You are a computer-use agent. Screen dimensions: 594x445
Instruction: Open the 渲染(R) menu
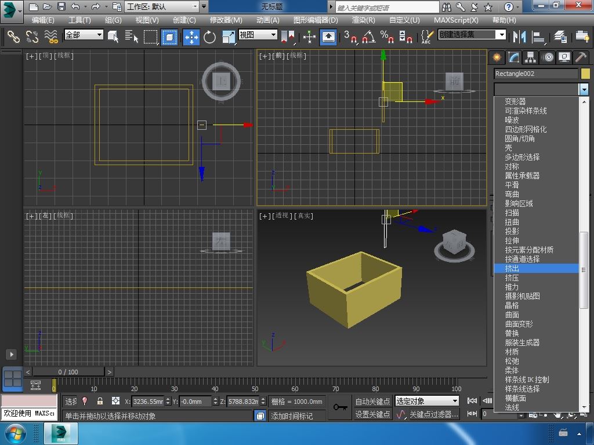363,20
